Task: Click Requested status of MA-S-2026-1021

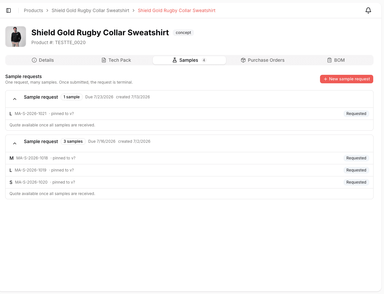Action: (356, 114)
